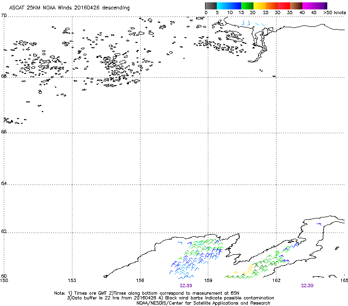Click the legend tick label "35"
Image resolution: width=348 pixels, height=306 pixels.
(290, 13)
